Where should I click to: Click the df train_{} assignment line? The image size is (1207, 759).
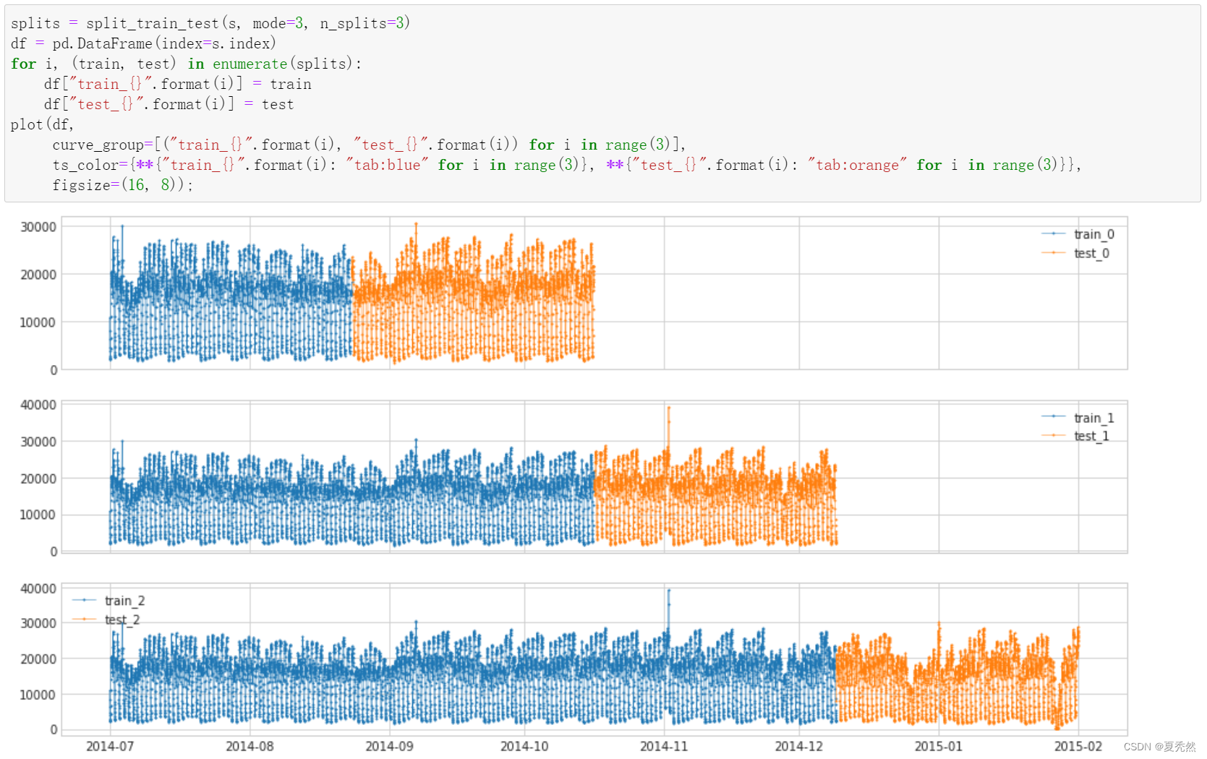click(x=178, y=84)
